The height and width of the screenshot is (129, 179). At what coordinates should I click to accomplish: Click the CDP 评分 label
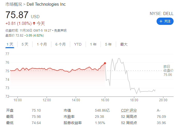[x=129, y=110]
